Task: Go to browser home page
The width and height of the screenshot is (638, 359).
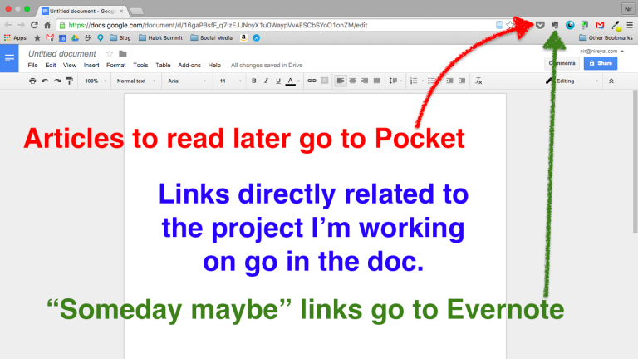Action: [47, 25]
